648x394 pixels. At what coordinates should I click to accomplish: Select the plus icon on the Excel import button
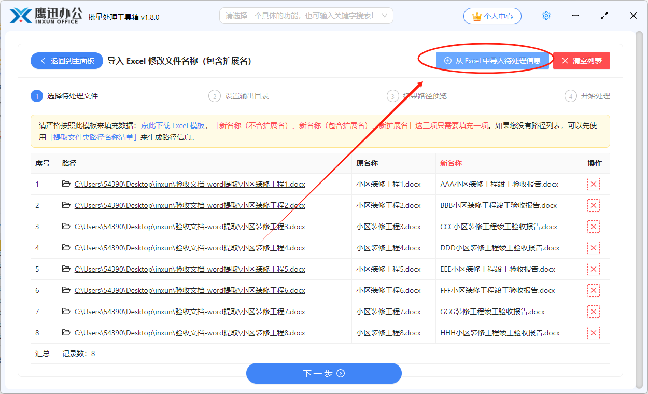[x=448, y=61]
